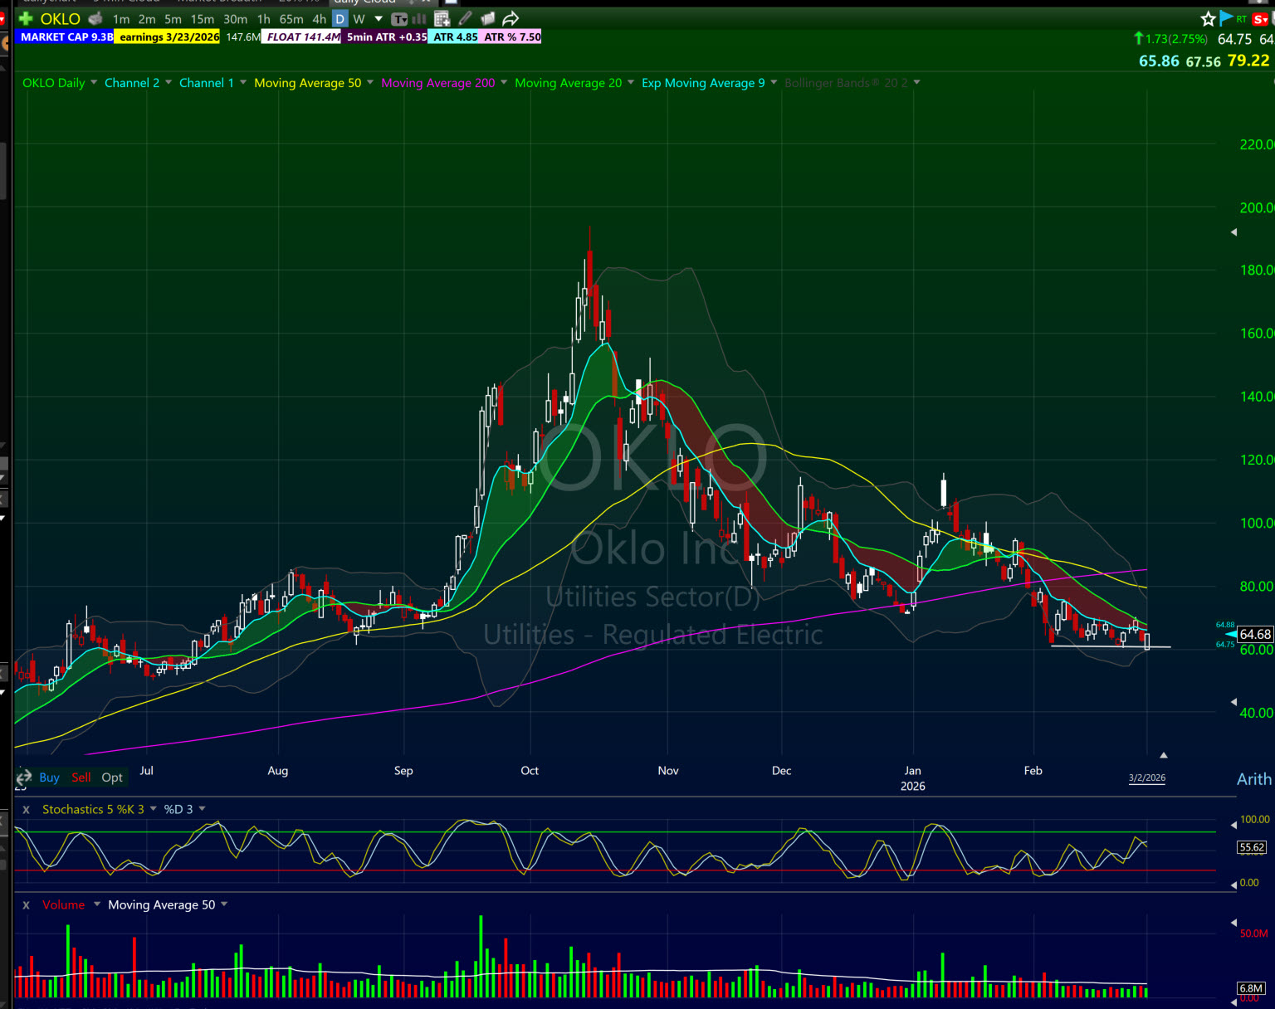Screen dimensions: 1275x1009
Task: Select the 30m timeframe
Action: [236, 19]
